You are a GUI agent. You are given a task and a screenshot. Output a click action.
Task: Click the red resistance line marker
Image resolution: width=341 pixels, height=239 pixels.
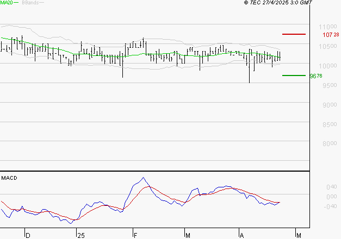pos(294,34)
